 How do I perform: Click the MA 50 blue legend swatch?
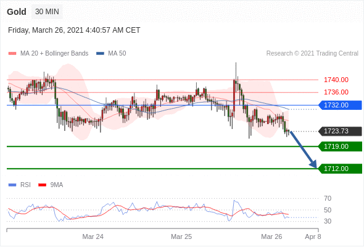pos(100,54)
